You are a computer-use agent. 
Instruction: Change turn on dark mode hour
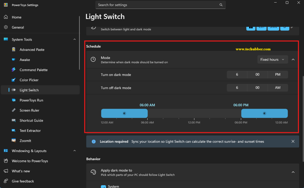237,75
